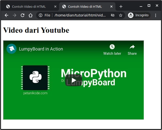Click the crossed-out eye tracking icon
The width and height of the screenshot is (162, 130).
point(113,15)
